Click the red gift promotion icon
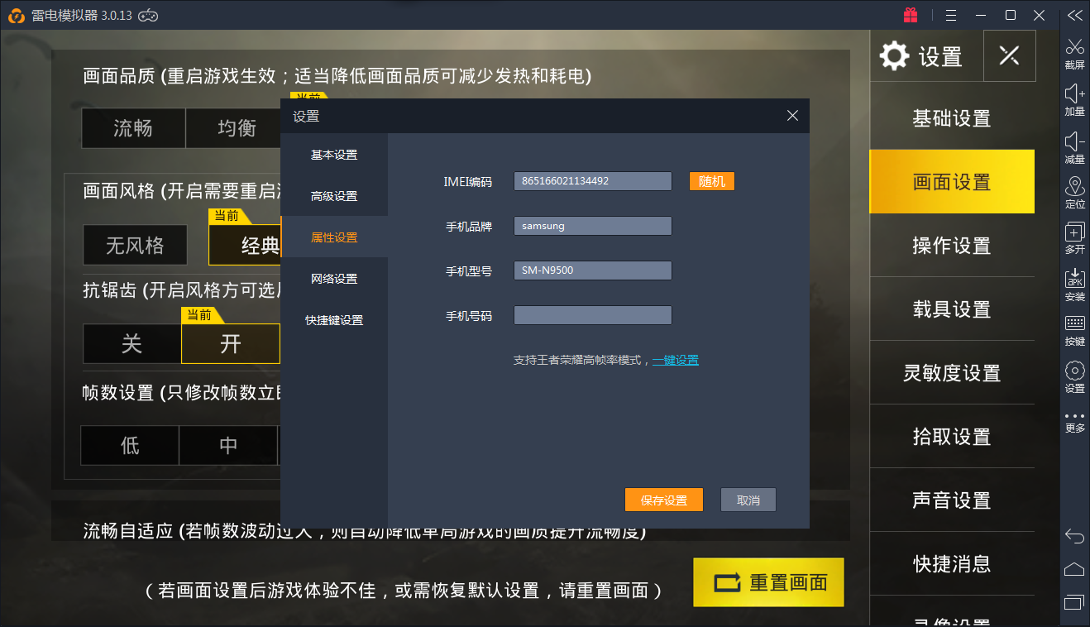The image size is (1090, 627). (910, 14)
